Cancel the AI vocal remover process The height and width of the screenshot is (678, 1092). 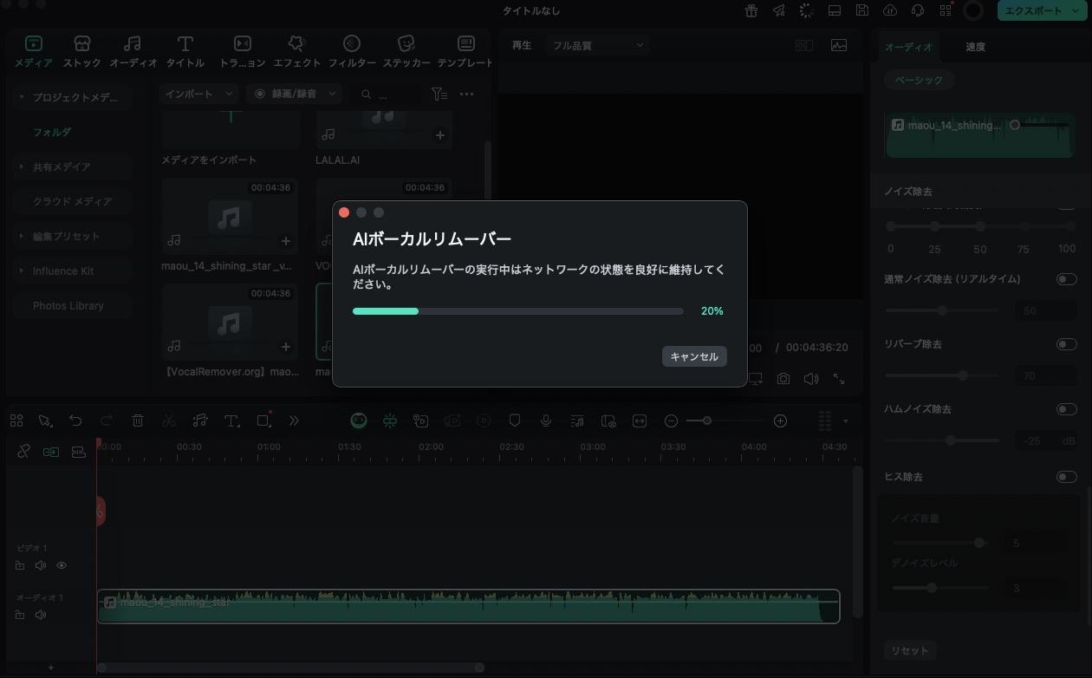coord(693,356)
